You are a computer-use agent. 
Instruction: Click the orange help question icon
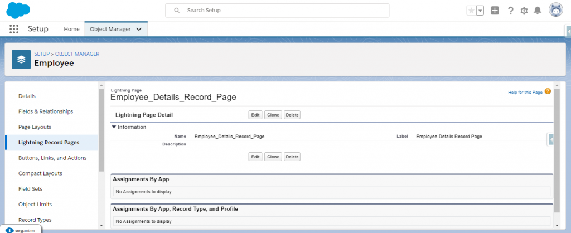pyautogui.click(x=548, y=91)
